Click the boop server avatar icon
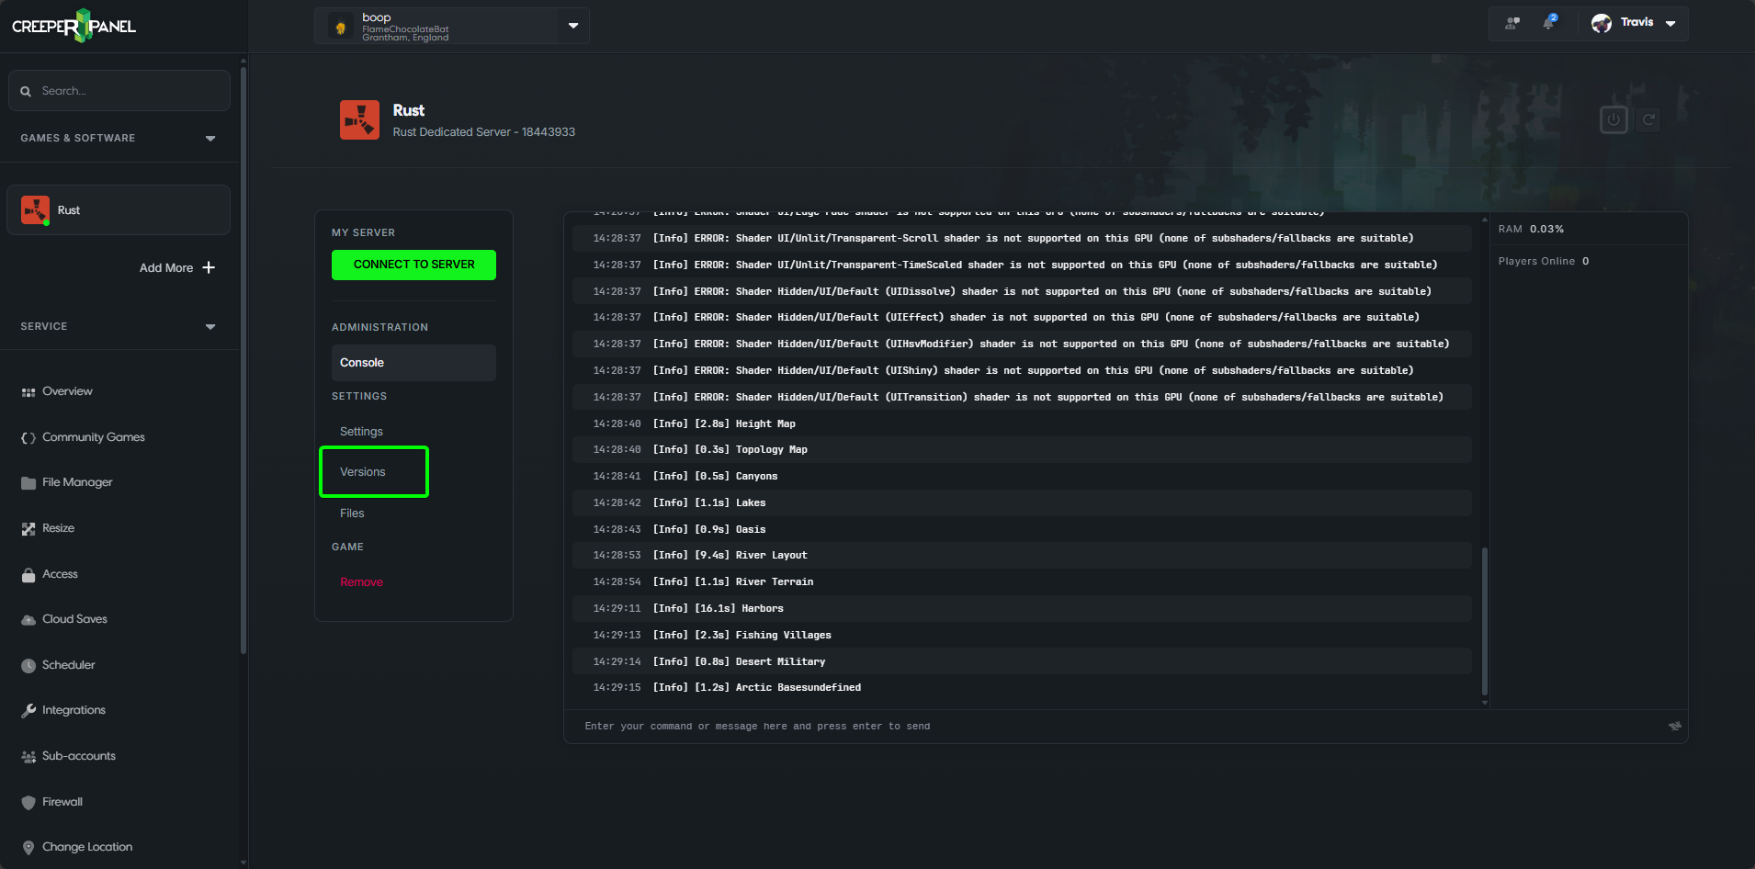 341,28
